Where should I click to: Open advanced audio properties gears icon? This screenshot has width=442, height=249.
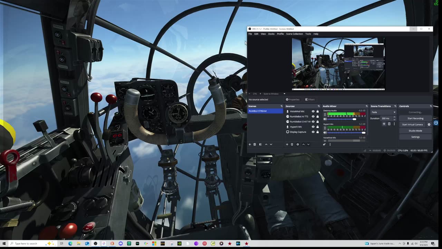coord(324,145)
